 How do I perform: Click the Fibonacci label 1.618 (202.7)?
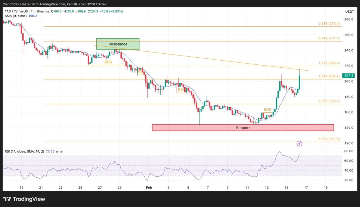coord(329,76)
